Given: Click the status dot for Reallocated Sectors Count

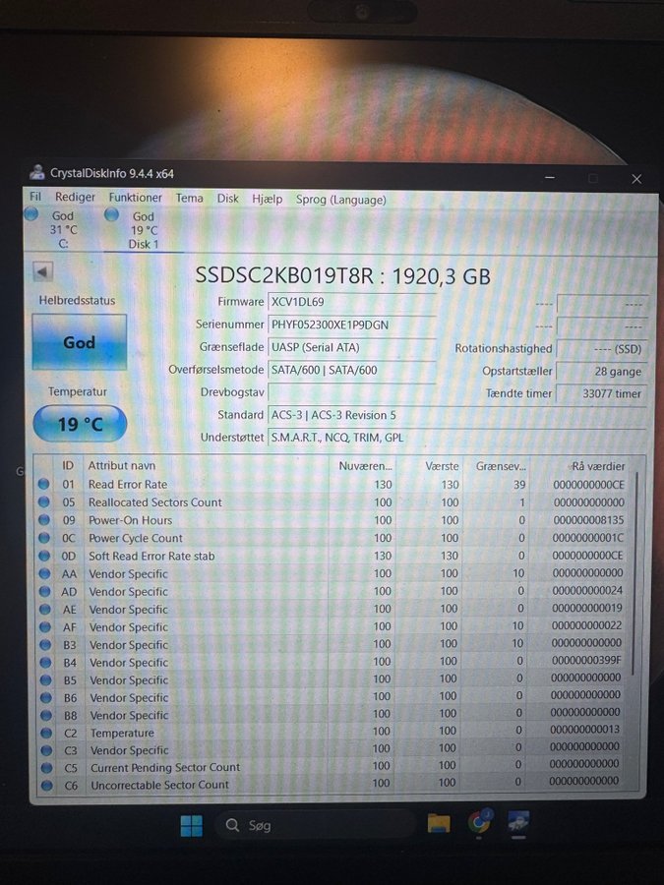Looking at the screenshot, I should [x=43, y=501].
